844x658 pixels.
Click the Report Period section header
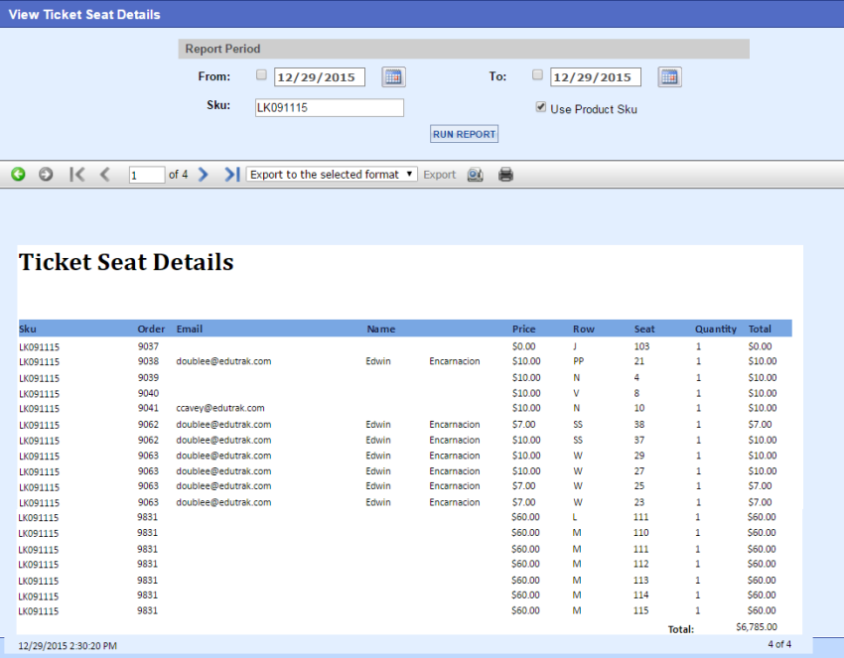pyautogui.click(x=464, y=49)
